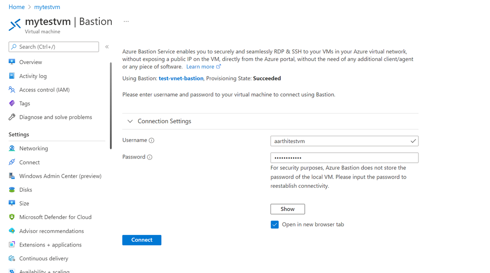The height and width of the screenshot is (273, 490).
Task: Click the Succeeded provisioning state text
Action: tap(267, 78)
